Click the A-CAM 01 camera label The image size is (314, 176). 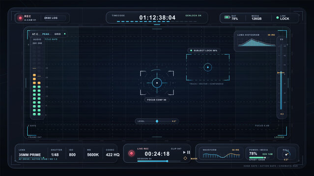[x=30, y=20]
